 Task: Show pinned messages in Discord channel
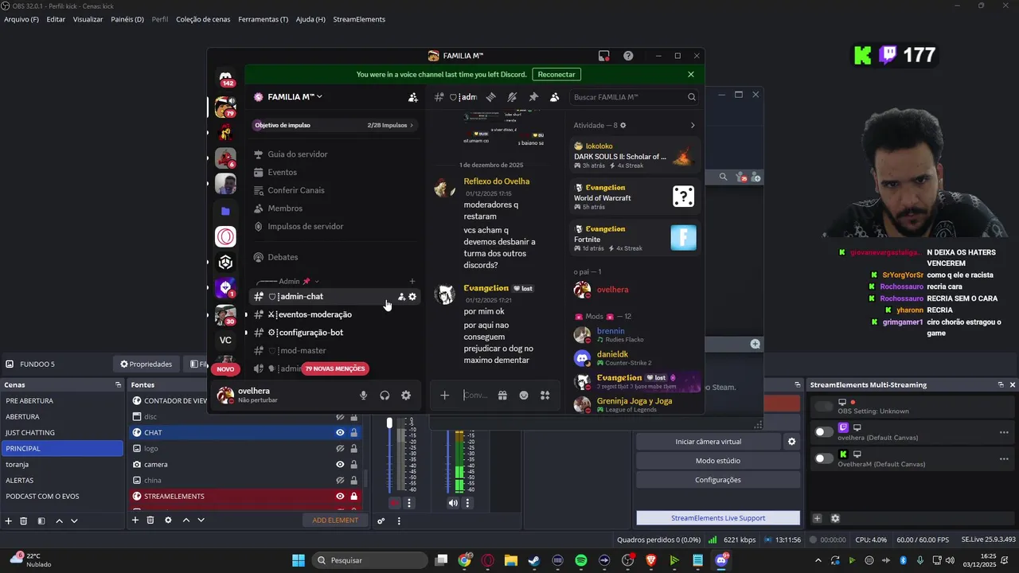533,97
